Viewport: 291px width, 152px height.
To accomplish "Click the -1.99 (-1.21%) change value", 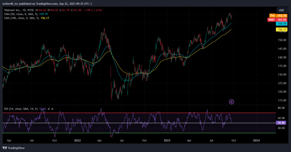I will [x=92, y=10].
